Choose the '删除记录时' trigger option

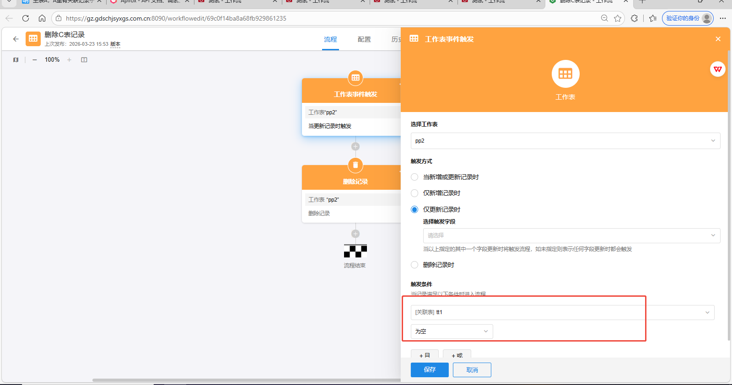coord(414,265)
